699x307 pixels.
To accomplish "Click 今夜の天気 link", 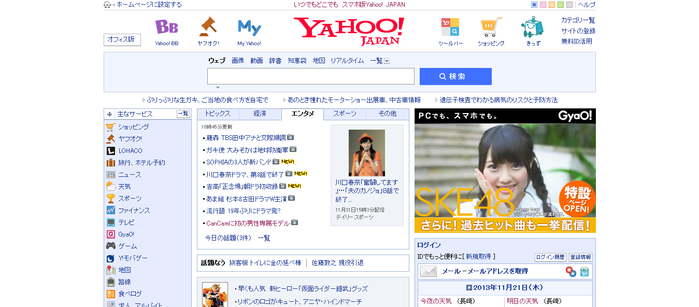I will pos(436,301).
